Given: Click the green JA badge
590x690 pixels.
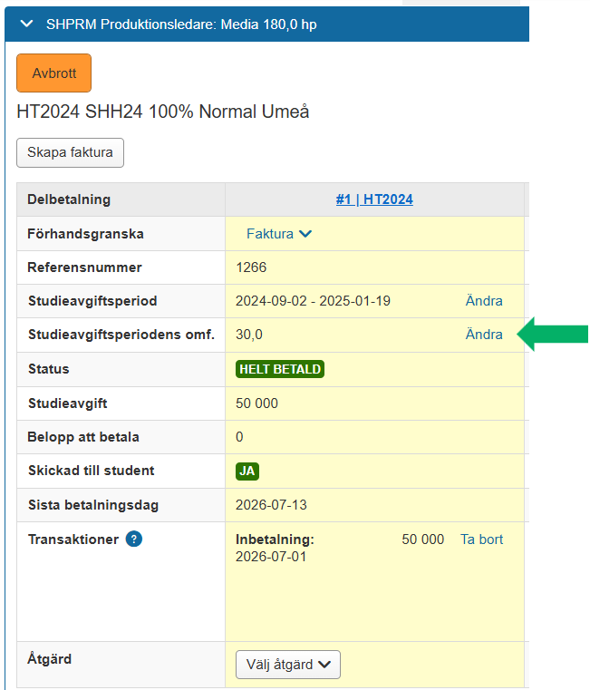Looking at the screenshot, I should coord(247,471).
